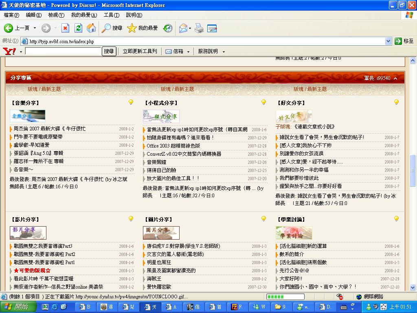Click the 影片分享 banner image
The height and width of the screenshot is (313, 417).
point(28,233)
